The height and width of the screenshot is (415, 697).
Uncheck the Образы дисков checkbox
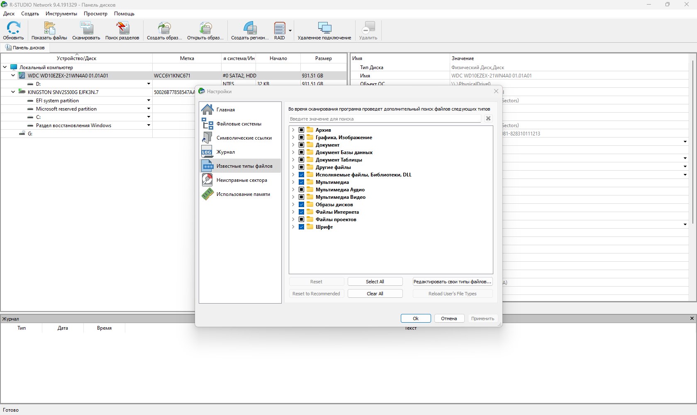[x=302, y=205]
